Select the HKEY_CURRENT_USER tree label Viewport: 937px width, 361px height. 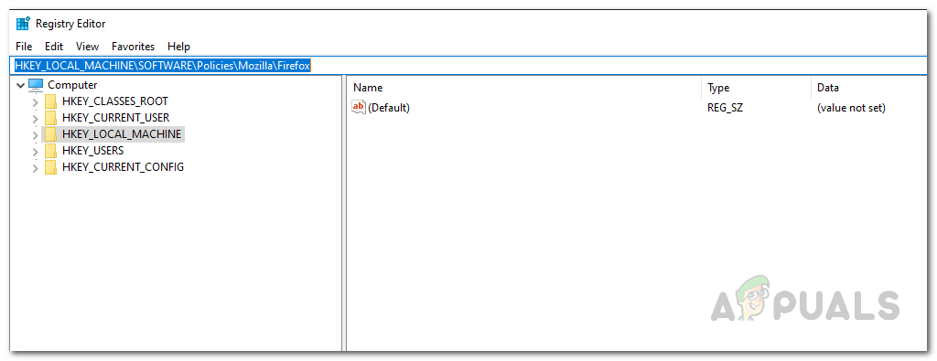tap(115, 118)
